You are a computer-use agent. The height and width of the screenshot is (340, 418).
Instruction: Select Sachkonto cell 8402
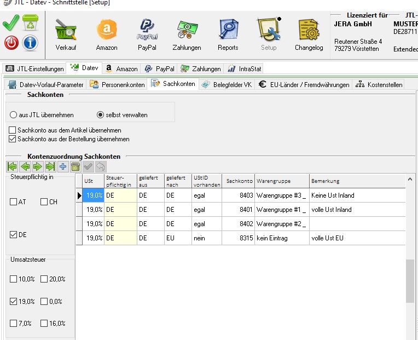click(x=239, y=224)
